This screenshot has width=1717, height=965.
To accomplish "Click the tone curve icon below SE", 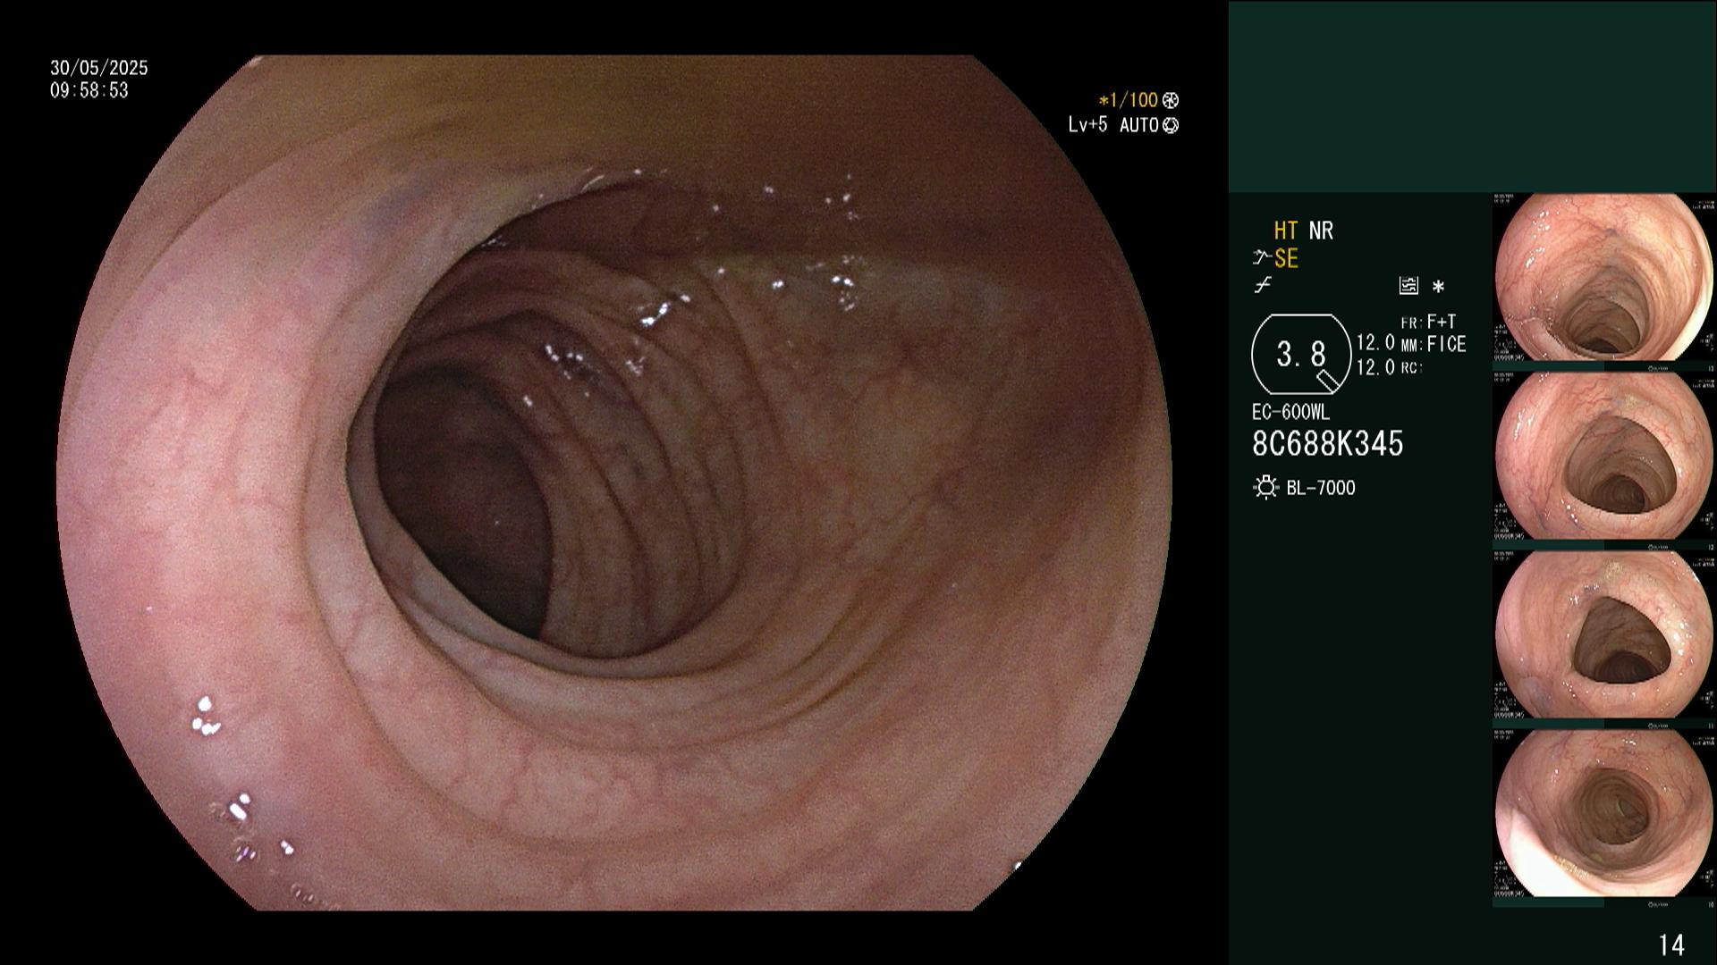I will [1263, 286].
